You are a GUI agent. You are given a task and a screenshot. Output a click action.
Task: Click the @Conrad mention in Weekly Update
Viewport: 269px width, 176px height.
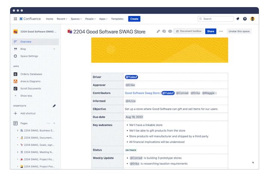pos(136,158)
